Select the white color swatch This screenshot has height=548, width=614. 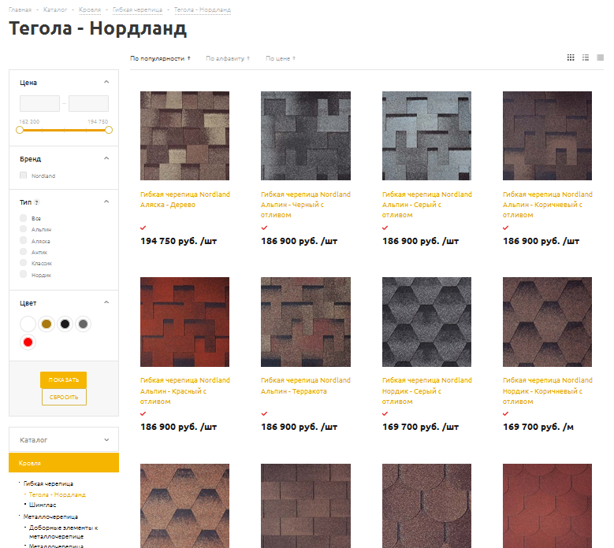pos(28,324)
